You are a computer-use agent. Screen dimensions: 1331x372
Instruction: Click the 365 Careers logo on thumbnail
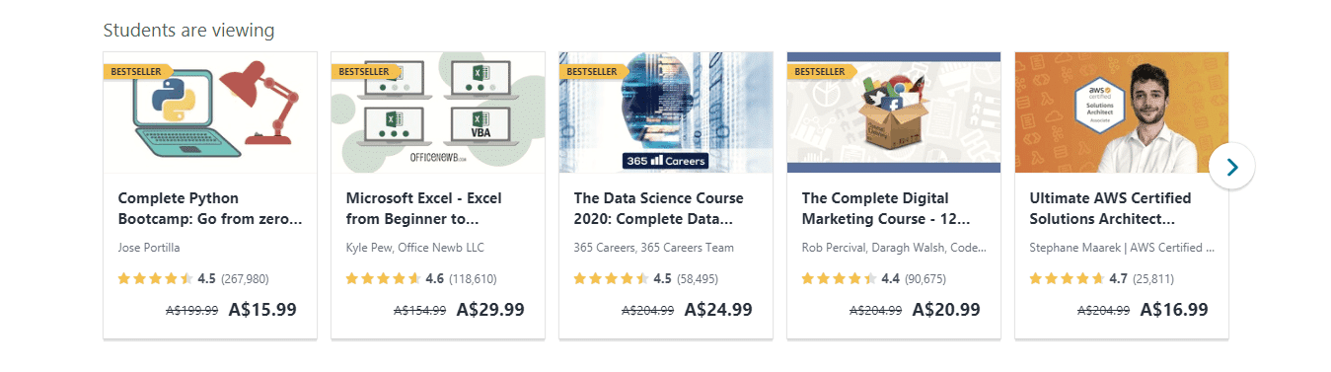[x=666, y=160]
